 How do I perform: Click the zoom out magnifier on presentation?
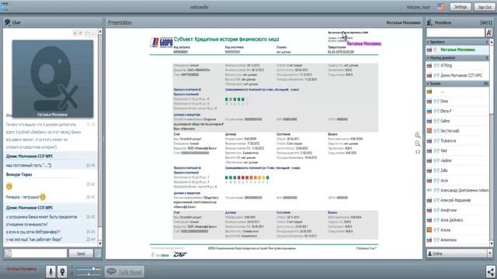pyautogui.click(x=418, y=143)
